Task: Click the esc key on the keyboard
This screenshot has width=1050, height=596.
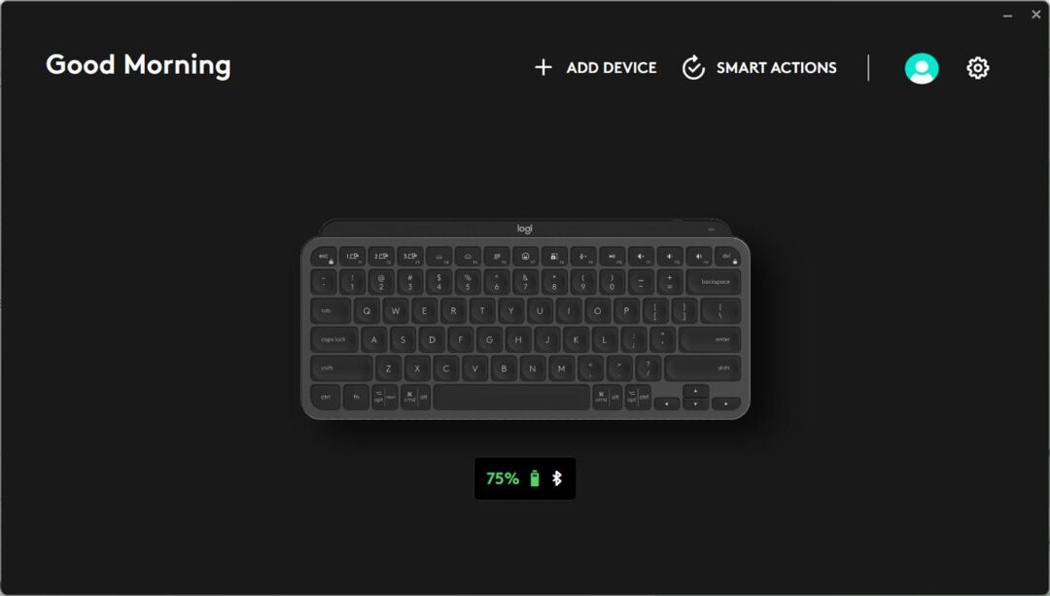Action: (324, 257)
